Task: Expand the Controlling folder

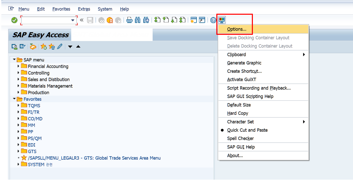Action: click(x=18, y=73)
